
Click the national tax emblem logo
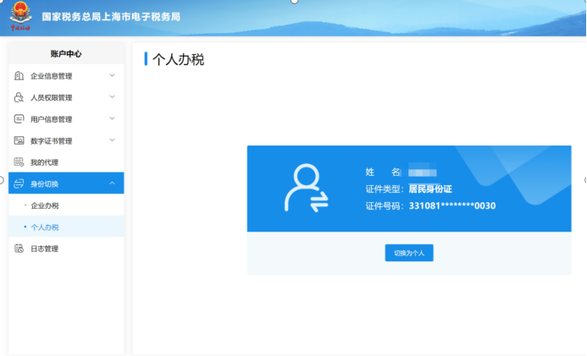coord(20,16)
